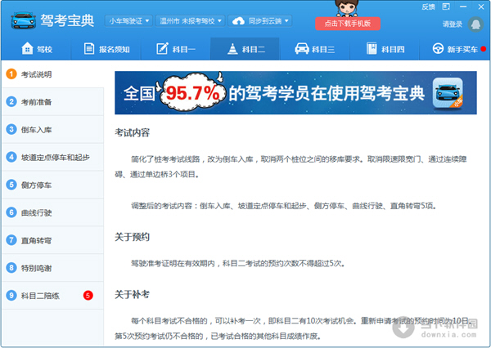Click the orange number 1 circle icon
This screenshot has height=348, width=491.
click(x=11, y=74)
